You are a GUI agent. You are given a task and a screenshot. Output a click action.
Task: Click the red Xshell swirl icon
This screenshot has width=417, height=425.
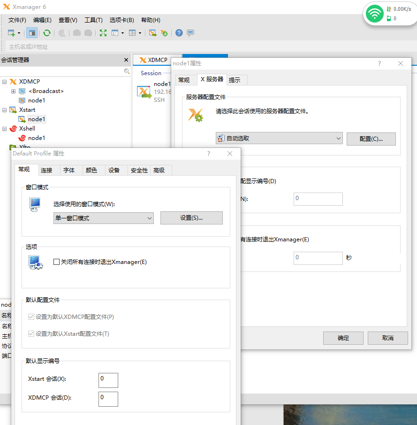coord(13,129)
